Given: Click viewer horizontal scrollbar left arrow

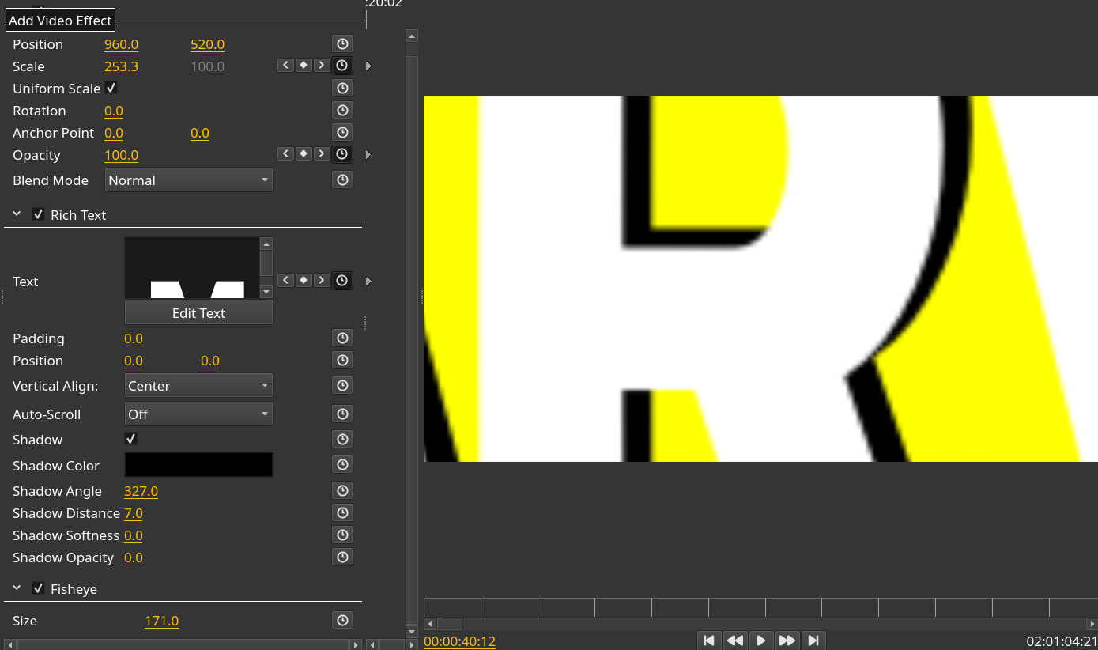Looking at the screenshot, I should pyautogui.click(x=431, y=624).
